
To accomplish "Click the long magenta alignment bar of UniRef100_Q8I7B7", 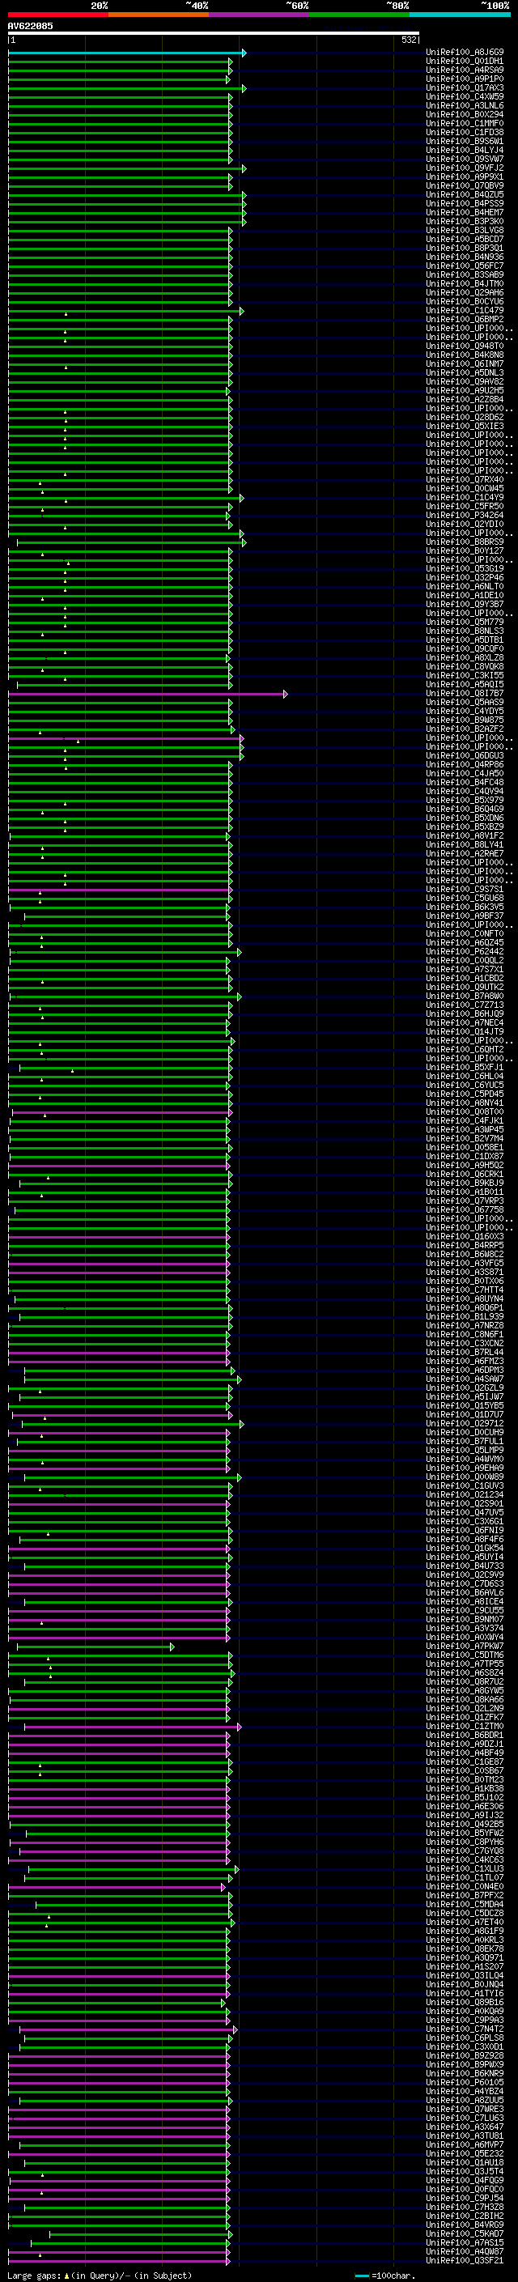I will pyautogui.click(x=147, y=695).
